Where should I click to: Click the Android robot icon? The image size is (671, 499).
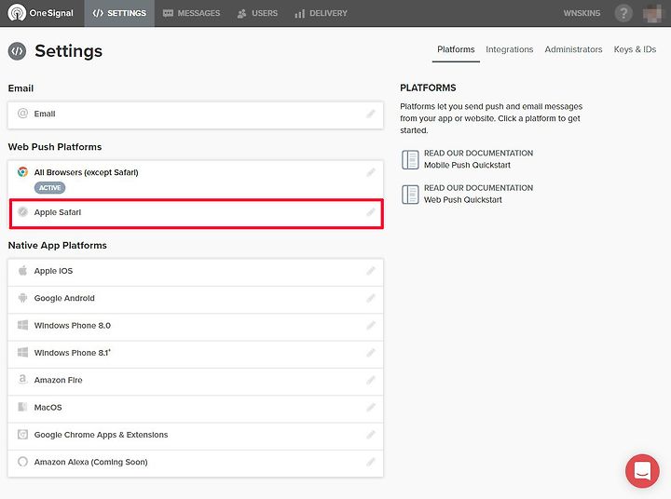[22, 298]
